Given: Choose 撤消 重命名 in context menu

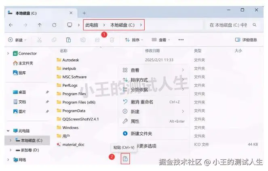Looking at the screenshot, I should [x=154, y=102].
